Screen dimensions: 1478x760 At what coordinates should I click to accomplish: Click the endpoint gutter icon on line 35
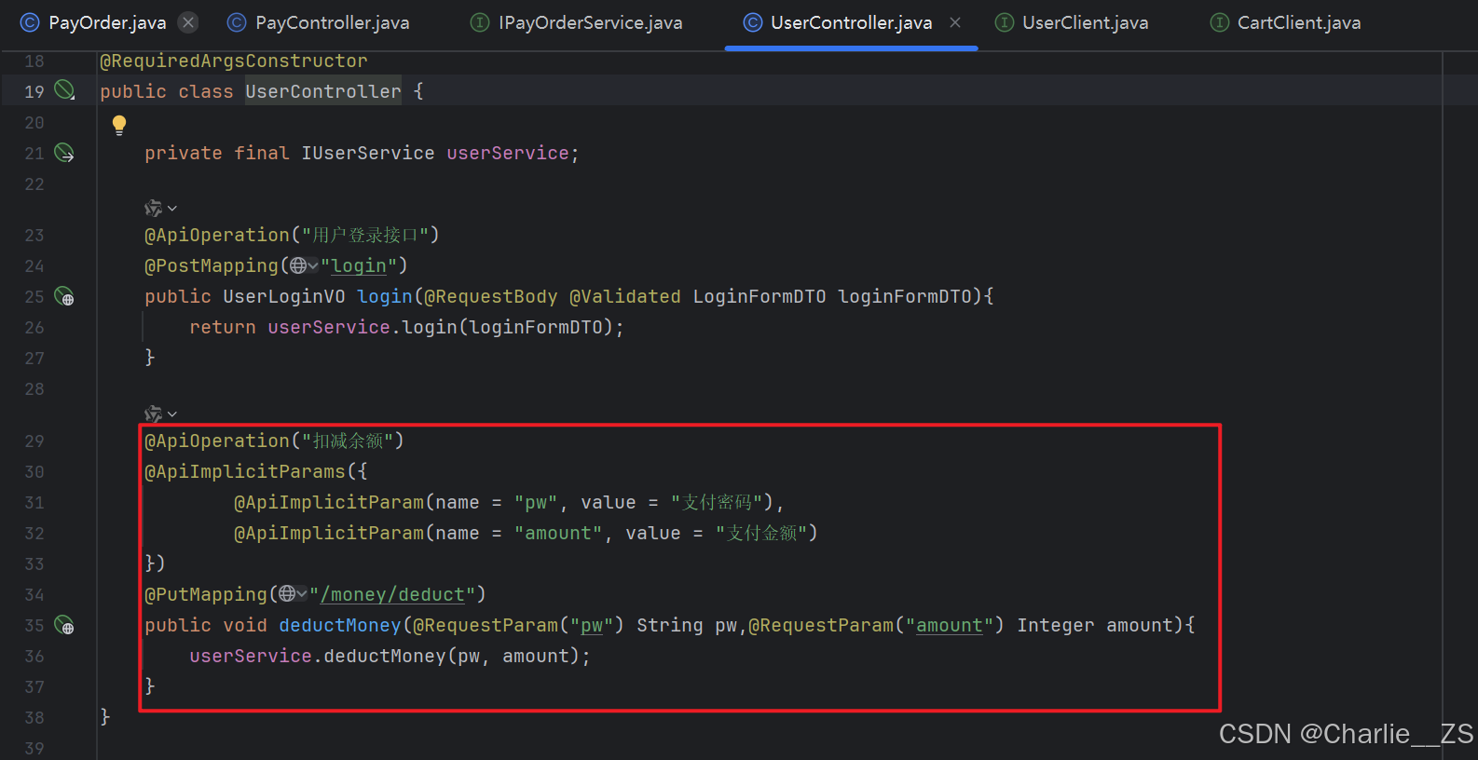(x=64, y=625)
